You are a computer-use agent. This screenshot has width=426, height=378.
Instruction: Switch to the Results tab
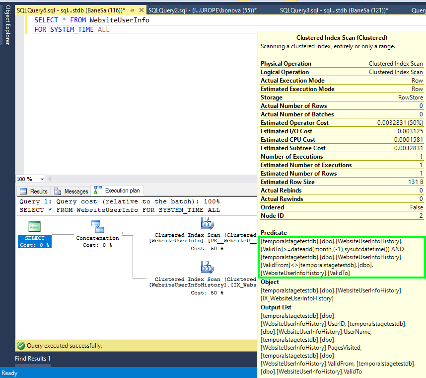click(34, 191)
